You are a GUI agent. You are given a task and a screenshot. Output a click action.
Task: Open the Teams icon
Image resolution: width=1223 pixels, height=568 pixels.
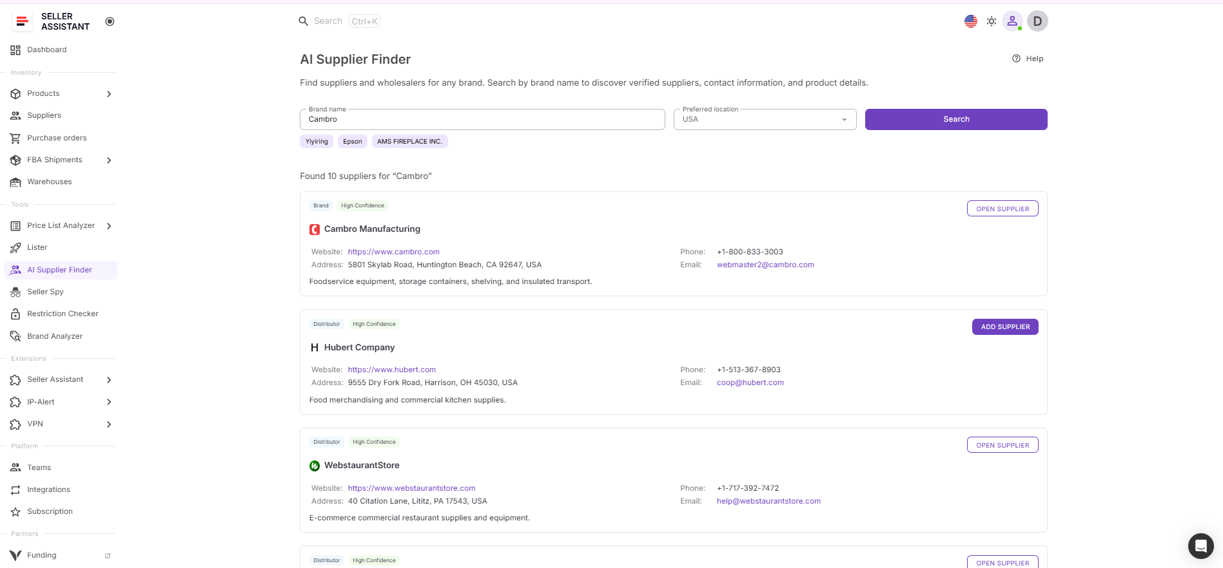15,468
